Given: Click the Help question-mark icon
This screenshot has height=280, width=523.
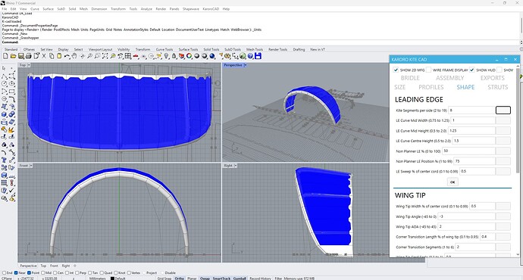Looking at the screenshot, I should pos(250,56).
